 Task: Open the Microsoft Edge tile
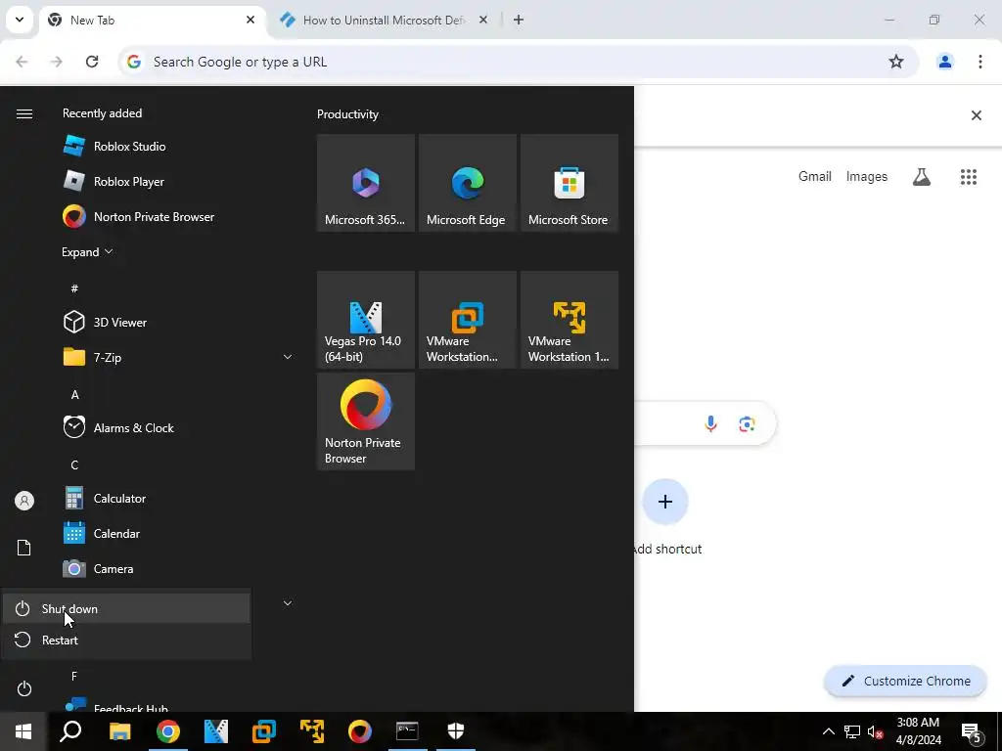pos(467,183)
